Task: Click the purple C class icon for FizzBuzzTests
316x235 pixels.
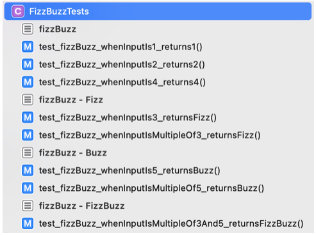Action: point(18,12)
